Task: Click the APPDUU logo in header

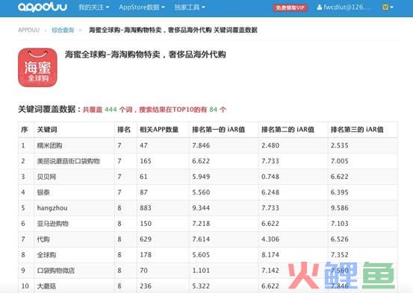Action: (x=43, y=7)
